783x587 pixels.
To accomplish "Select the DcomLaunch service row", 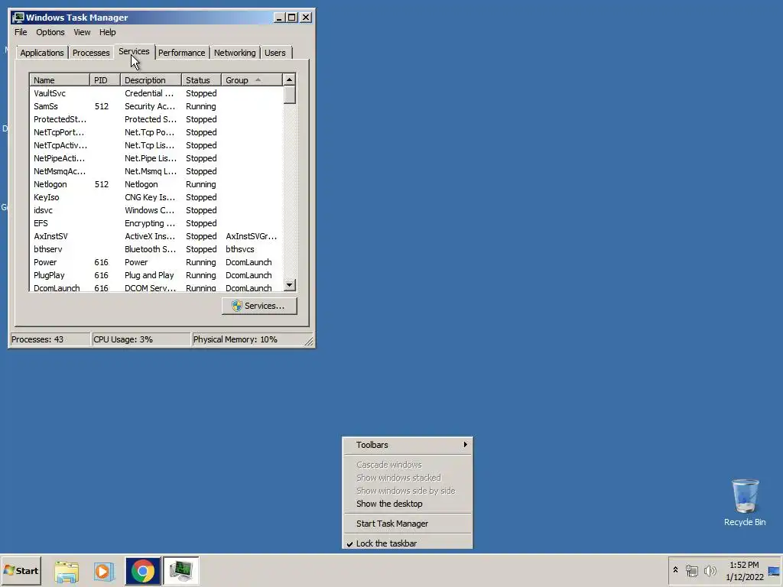I will click(156, 287).
